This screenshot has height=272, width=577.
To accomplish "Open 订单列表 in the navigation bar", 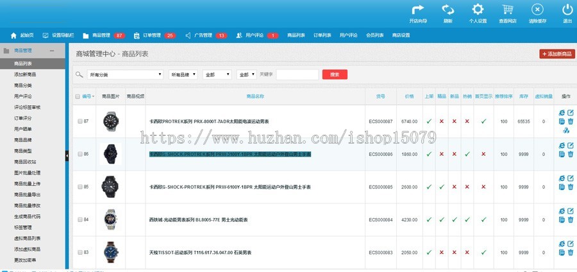I will click(x=322, y=35).
